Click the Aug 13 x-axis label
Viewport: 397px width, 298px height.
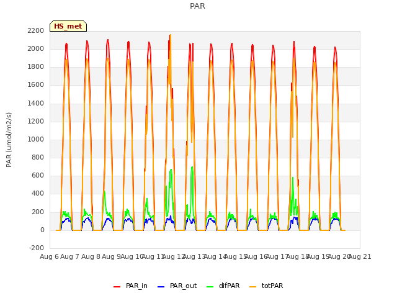pos(194,256)
